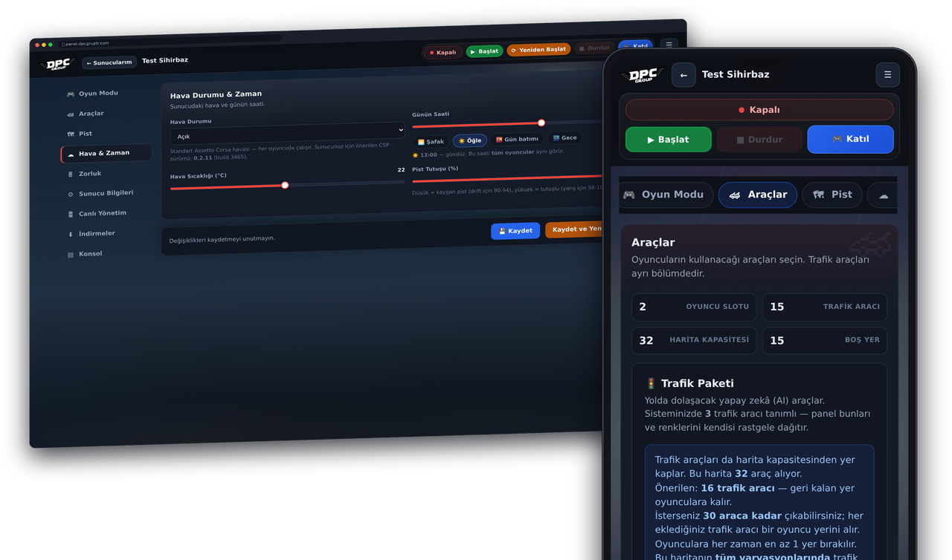This screenshot has height=560, width=952.
Task: Open the hamburger menu in the desktop panel
Action: coord(669,45)
